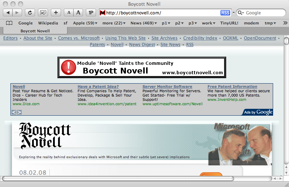The height and width of the screenshot is (187, 289).
Task: Open the sf bookmark
Action: coord(65,23)
